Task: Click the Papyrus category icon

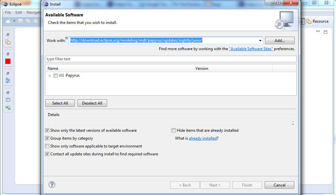Action: coord(61,75)
